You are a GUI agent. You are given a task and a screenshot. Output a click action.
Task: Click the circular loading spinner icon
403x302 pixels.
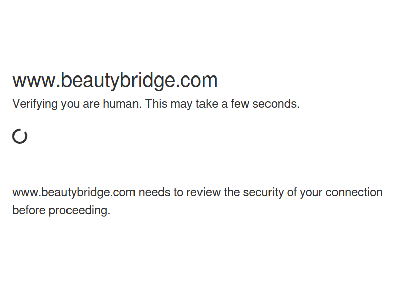(20, 136)
